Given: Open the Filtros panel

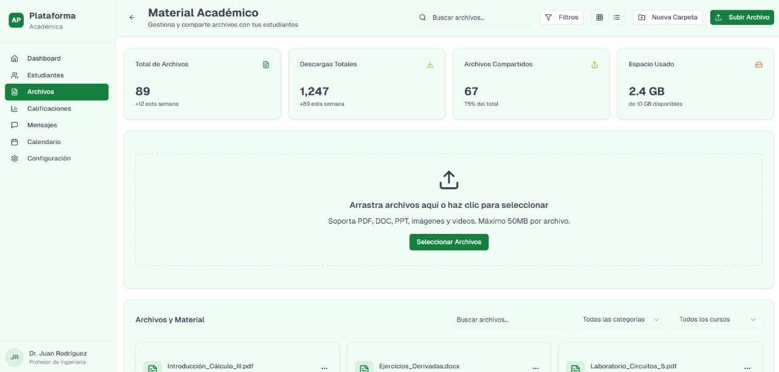Looking at the screenshot, I should [561, 17].
